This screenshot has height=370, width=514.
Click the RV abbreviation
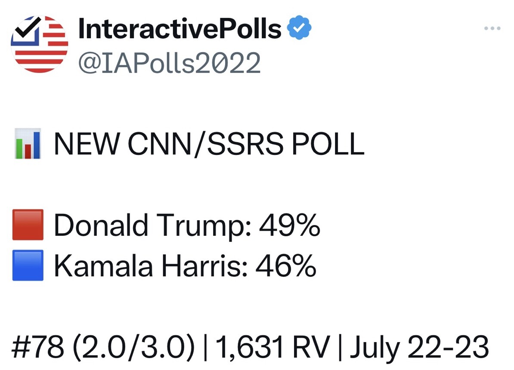311,347
